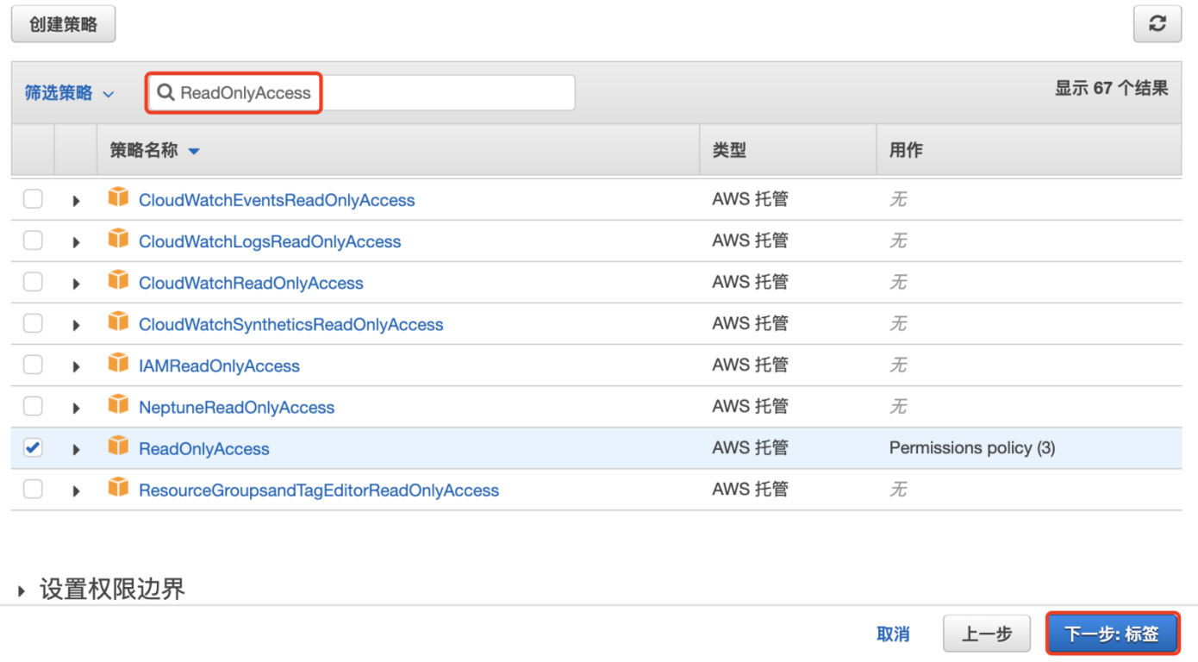Expand the ResourceGroupsandTagEditorReadOnlyAccess row details
Viewport: 1198px width, 662px height.
pos(76,490)
